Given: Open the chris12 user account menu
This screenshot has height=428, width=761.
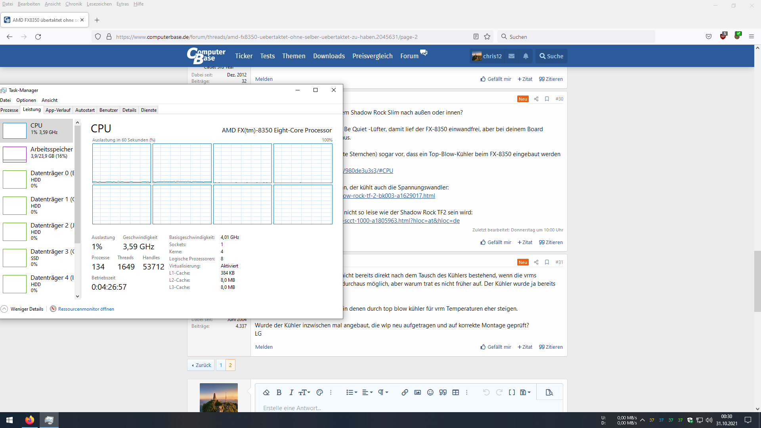Looking at the screenshot, I should 487,56.
